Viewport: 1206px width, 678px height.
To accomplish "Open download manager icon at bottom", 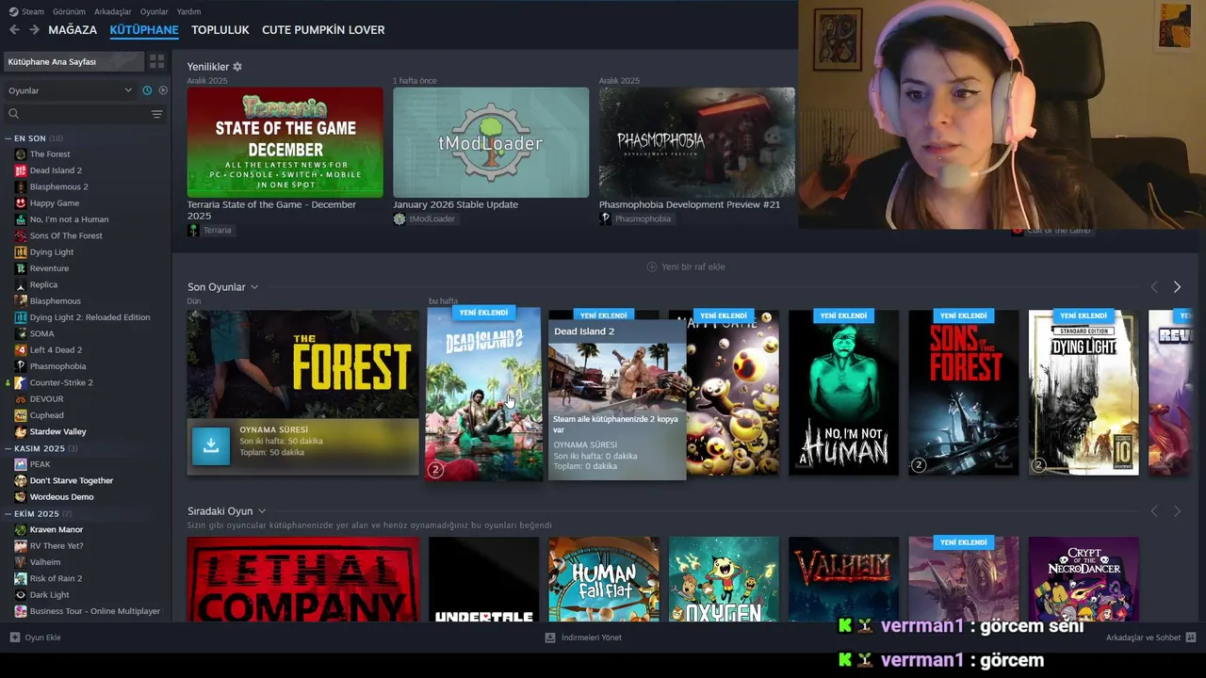I will (x=550, y=638).
